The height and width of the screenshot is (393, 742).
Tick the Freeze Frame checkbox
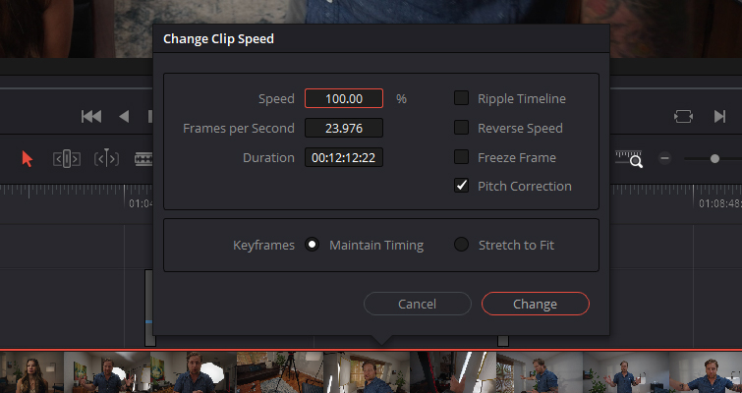click(x=461, y=157)
